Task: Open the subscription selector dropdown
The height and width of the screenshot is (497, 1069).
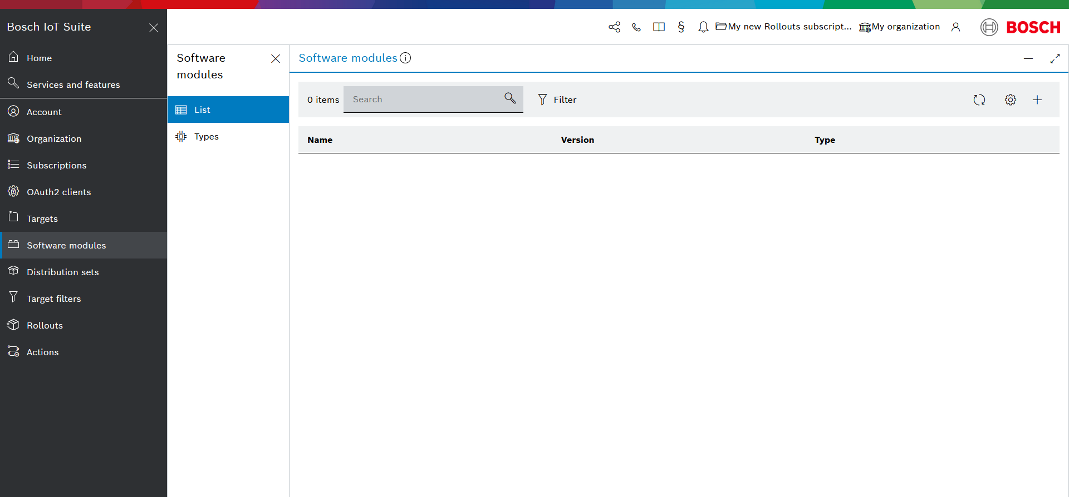Action: tap(783, 27)
